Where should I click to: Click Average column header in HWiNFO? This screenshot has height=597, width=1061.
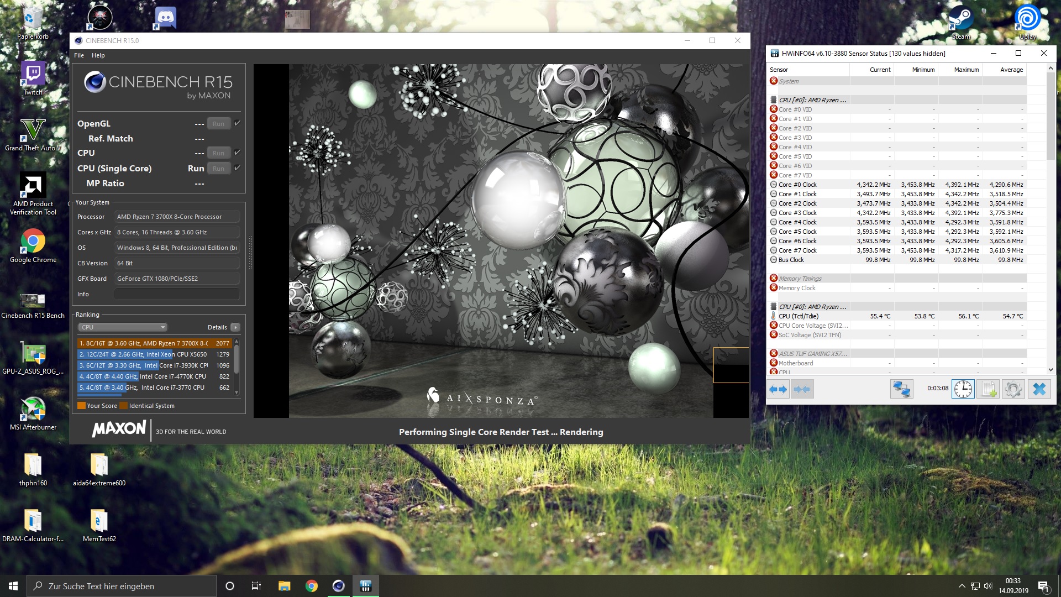point(1005,70)
